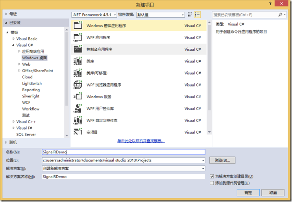Select Silverlight template category

click(31, 96)
